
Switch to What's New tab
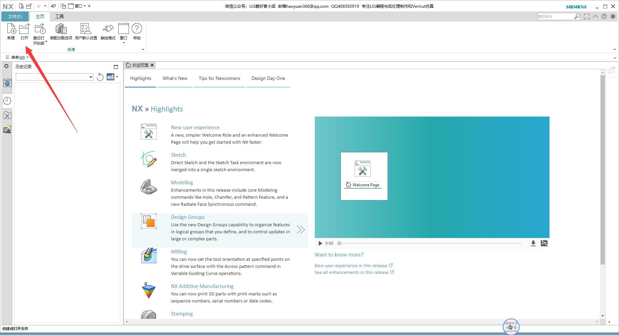pos(175,78)
